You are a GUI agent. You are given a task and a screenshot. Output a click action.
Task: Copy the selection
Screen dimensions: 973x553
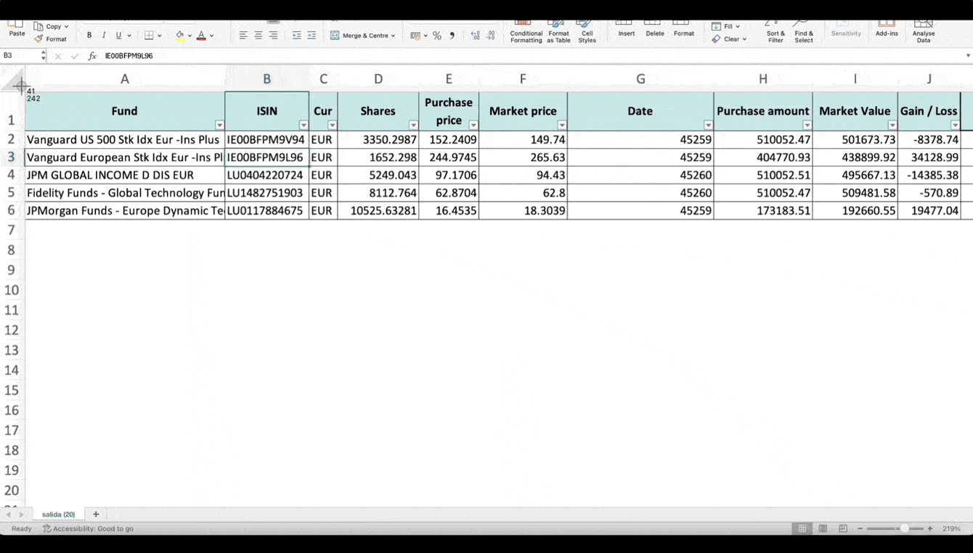[48, 26]
